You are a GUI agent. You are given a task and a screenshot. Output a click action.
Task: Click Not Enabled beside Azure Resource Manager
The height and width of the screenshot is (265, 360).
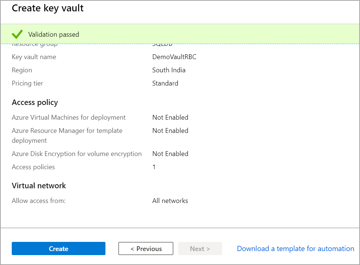pos(170,131)
